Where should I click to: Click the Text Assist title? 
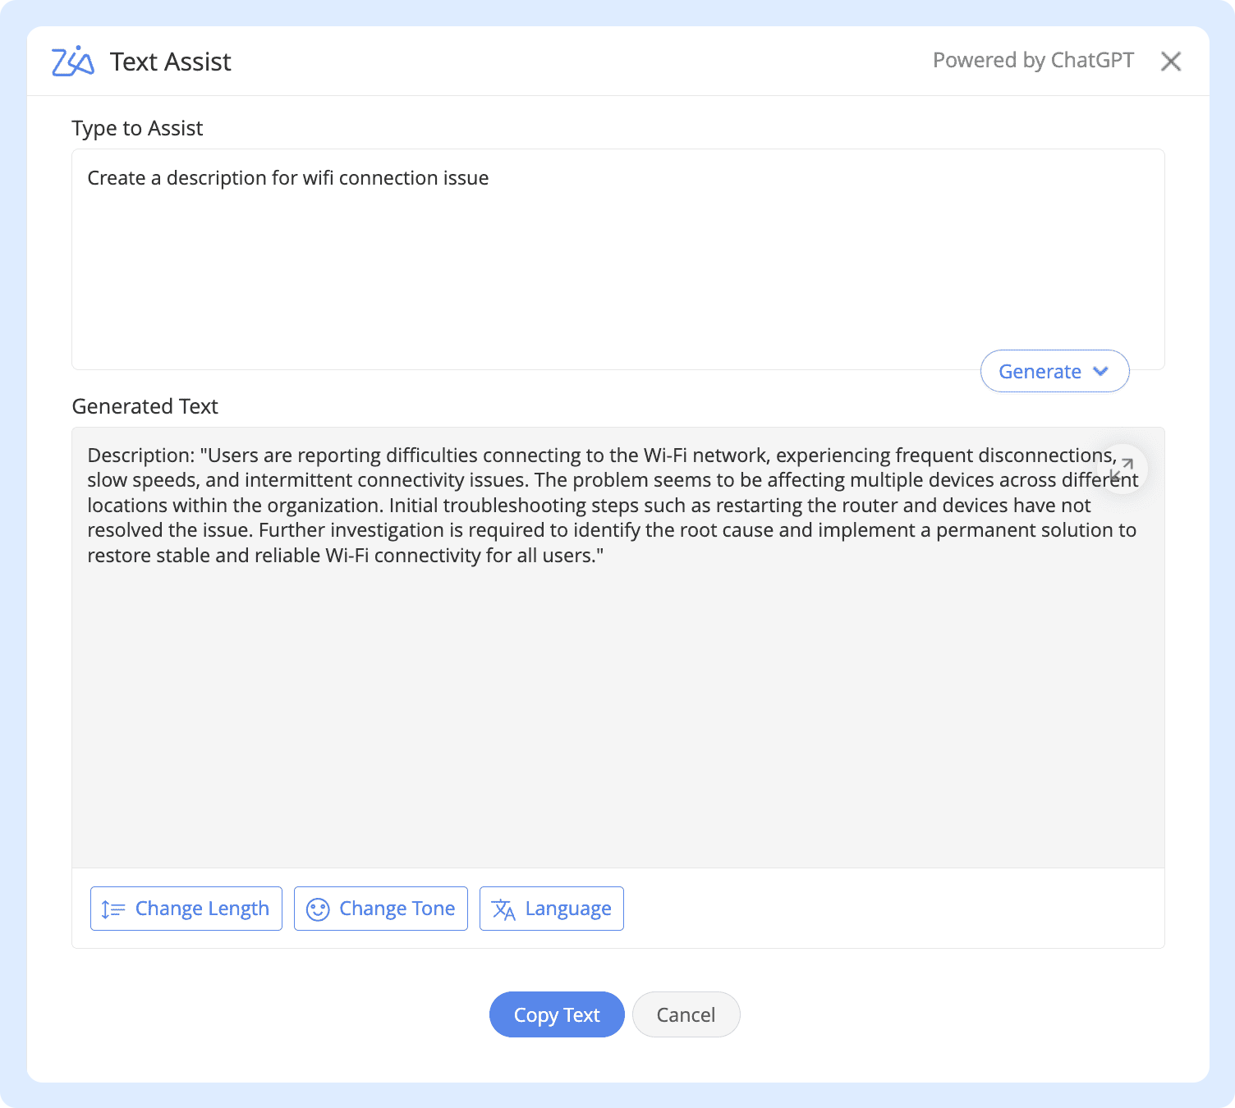170,61
